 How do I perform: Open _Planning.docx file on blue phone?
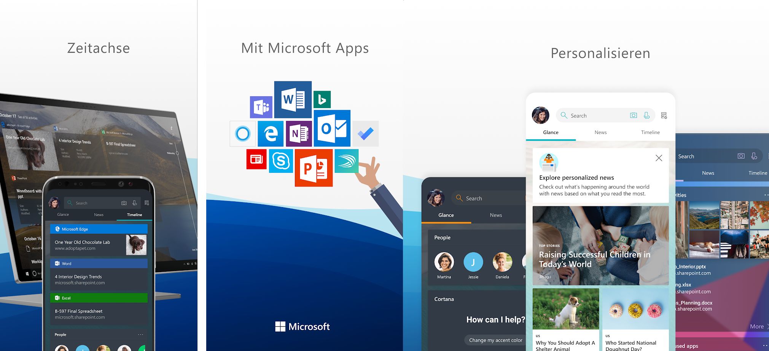click(694, 306)
